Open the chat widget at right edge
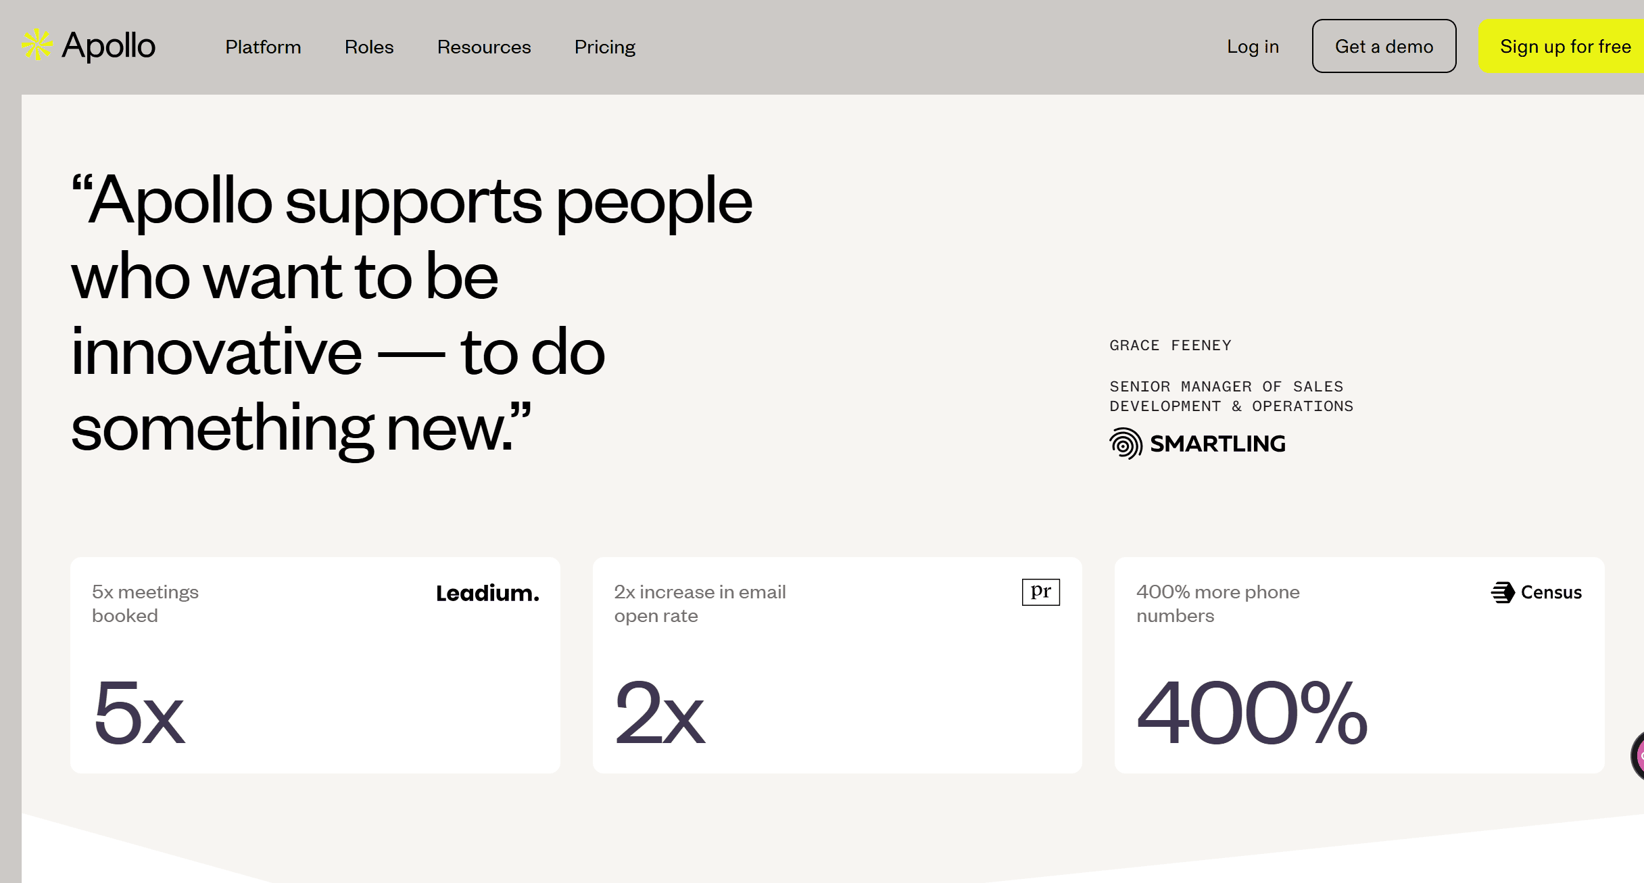The height and width of the screenshot is (883, 1644). pos(1637,755)
